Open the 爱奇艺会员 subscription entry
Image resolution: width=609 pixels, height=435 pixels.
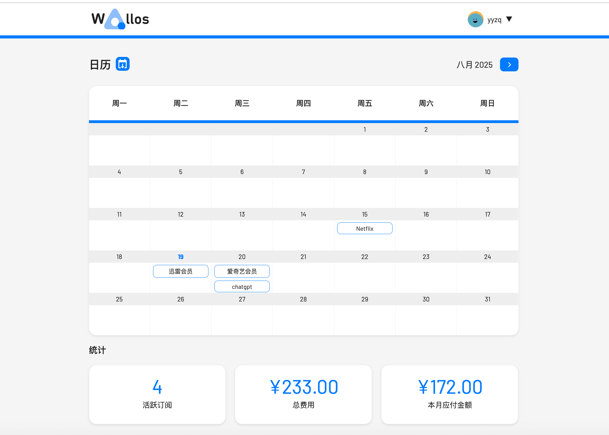pos(242,271)
